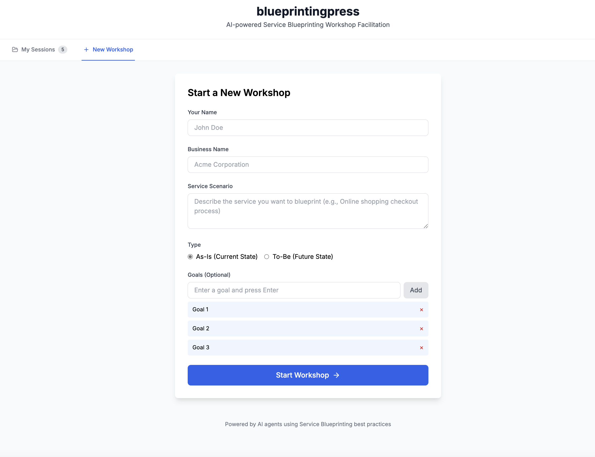Remove Goal 1 with its red X
Image resolution: width=595 pixels, height=457 pixels.
click(421, 310)
